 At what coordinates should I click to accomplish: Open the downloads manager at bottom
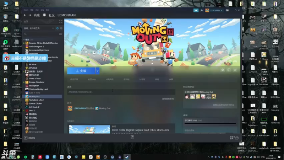pyautogui.click(x=132, y=137)
